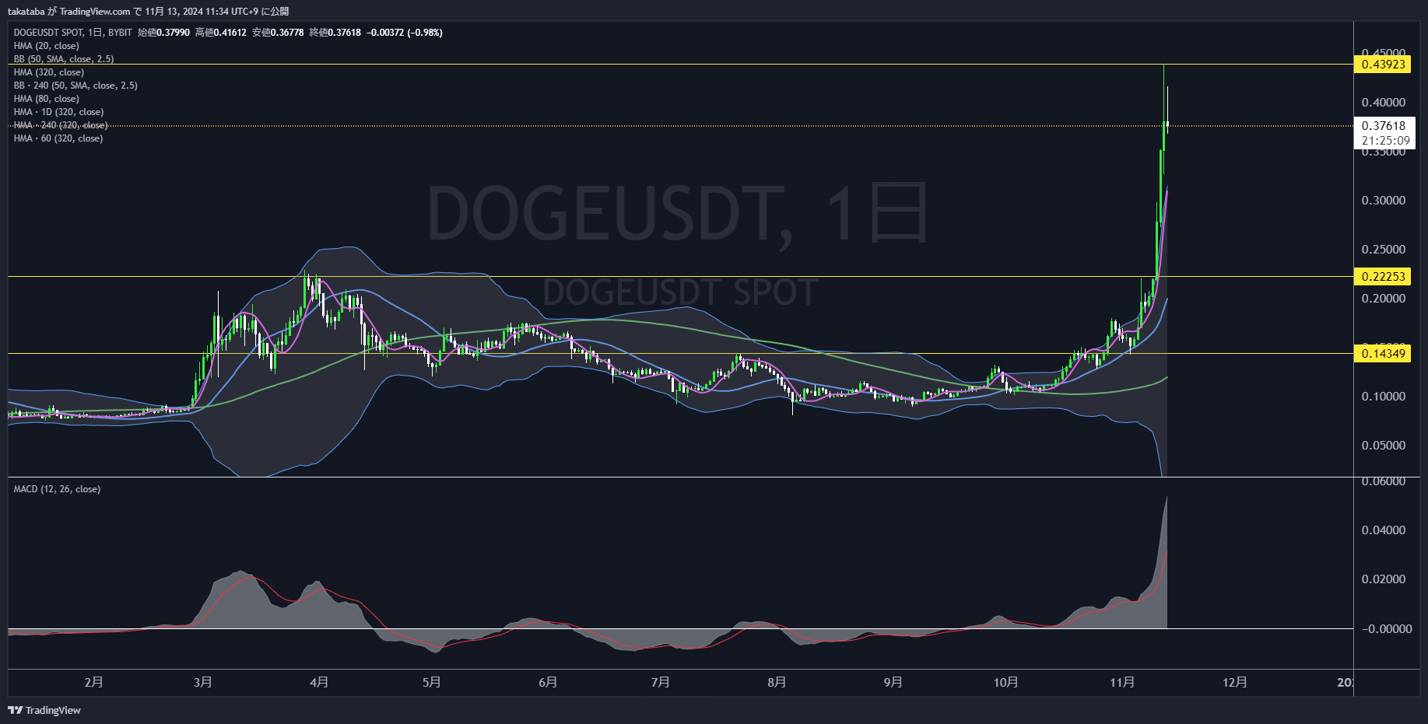Click the TradingView logo at bottom left
Screen dimensions: 1428x724
[x=44, y=710]
